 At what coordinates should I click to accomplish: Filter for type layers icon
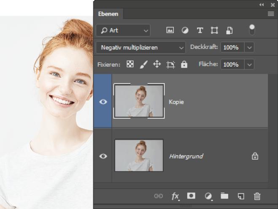[200, 30]
